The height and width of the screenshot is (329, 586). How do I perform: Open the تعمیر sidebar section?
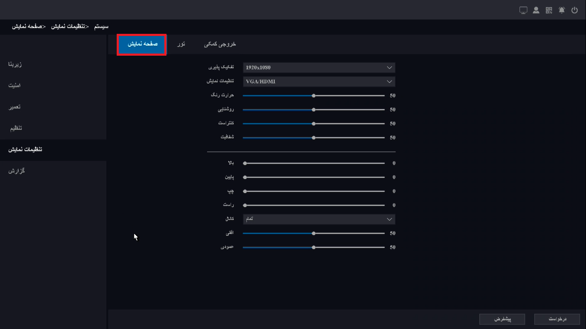pos(15,107)
